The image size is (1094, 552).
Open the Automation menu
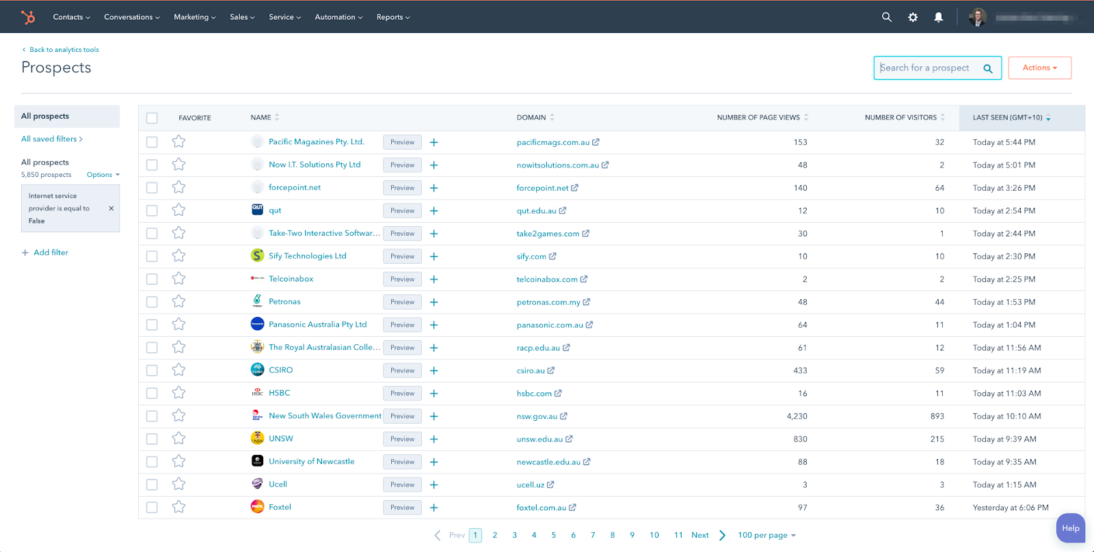coord(338,17)
